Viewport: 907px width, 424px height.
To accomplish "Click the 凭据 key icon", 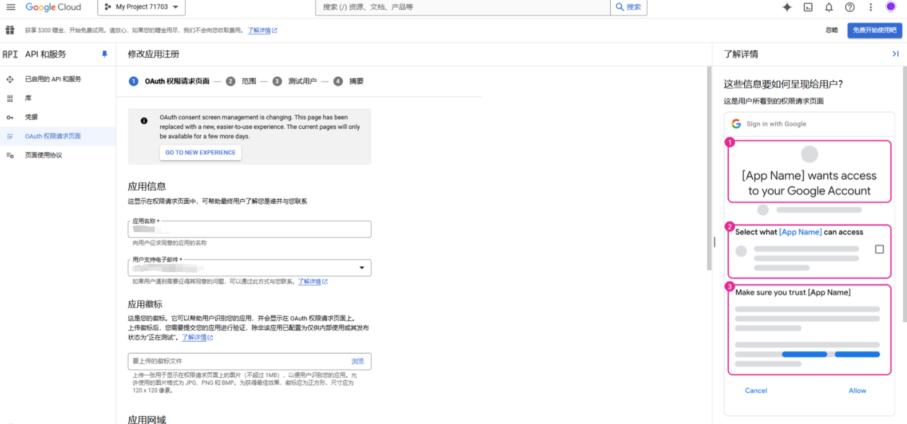I will point(10,117).
